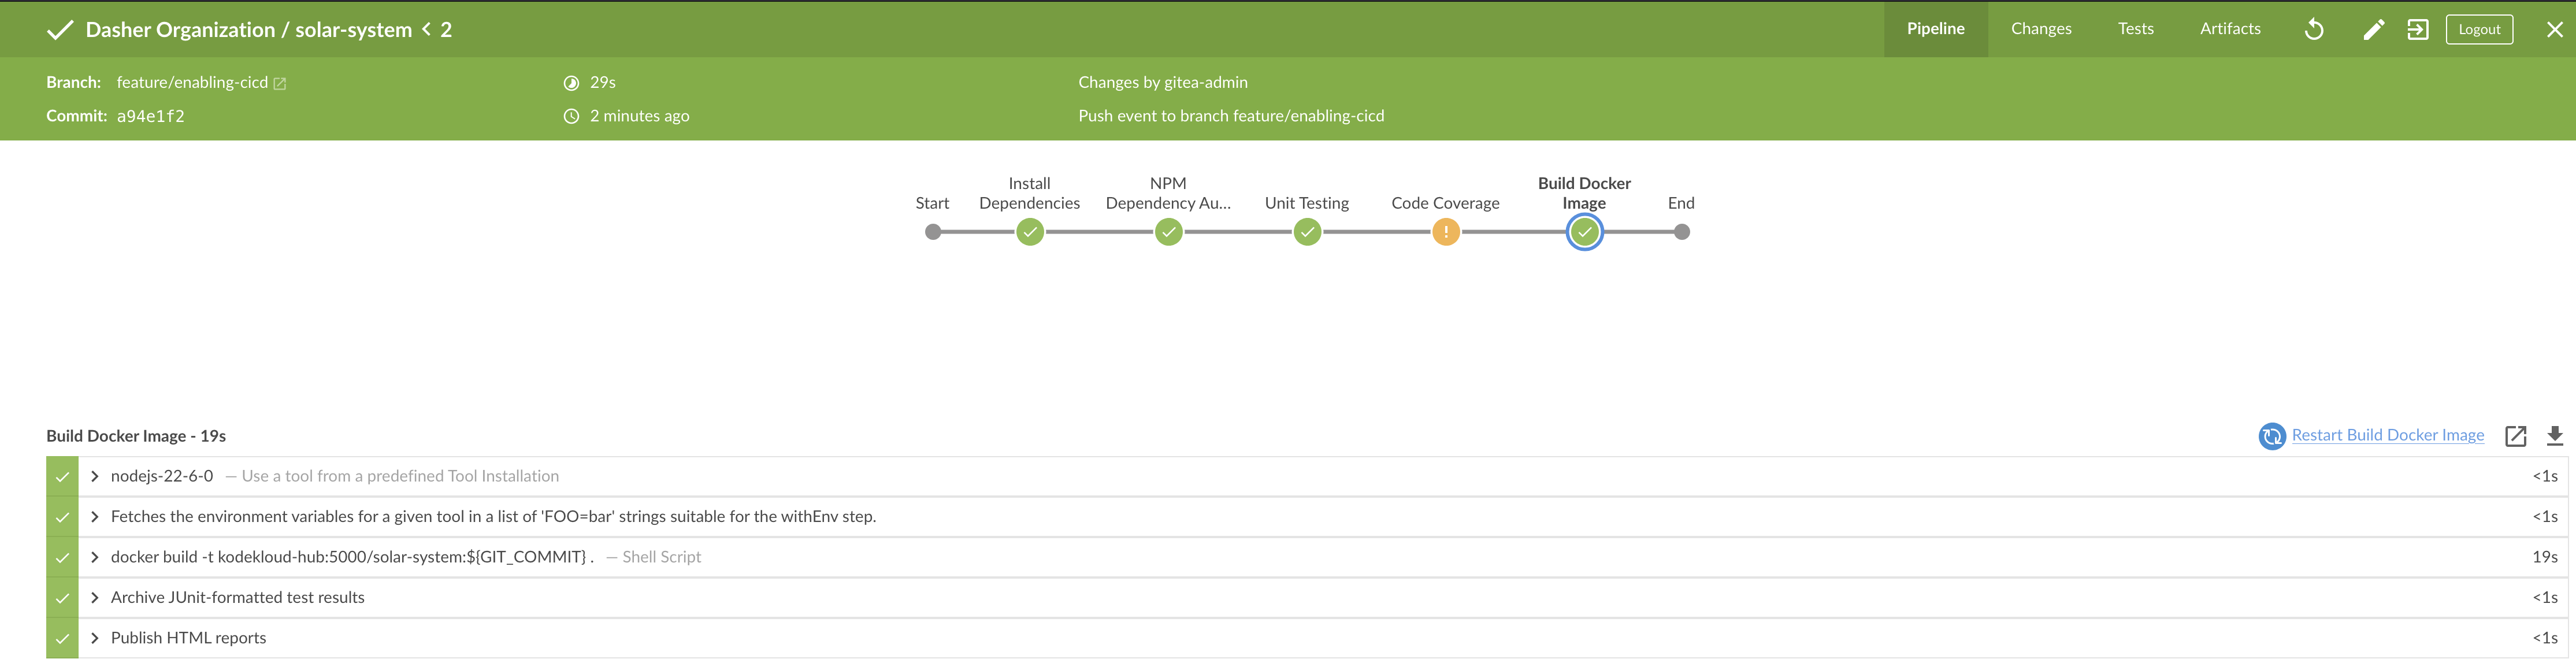Switch to the Changes tab
The width and height of the screenshot is (2576, 659).
[2041, 29]
